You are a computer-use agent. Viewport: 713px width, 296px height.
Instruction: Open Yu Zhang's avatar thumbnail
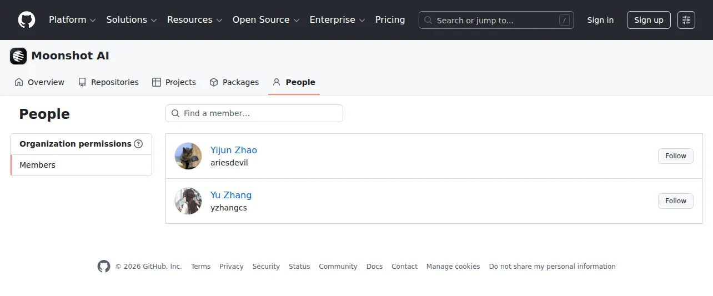point(188,201)
